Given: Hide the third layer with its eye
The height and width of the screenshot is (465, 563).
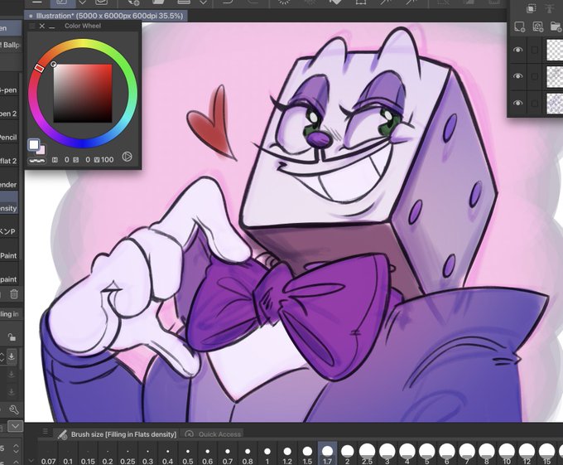Looking at the screenshot, I should click(517, 103).
